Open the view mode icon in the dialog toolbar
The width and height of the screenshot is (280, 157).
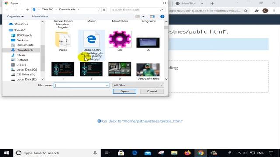point(137,17)
